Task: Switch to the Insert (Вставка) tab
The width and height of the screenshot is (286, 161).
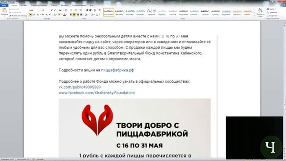Action: pyautogui.click(x=24, y=5)
